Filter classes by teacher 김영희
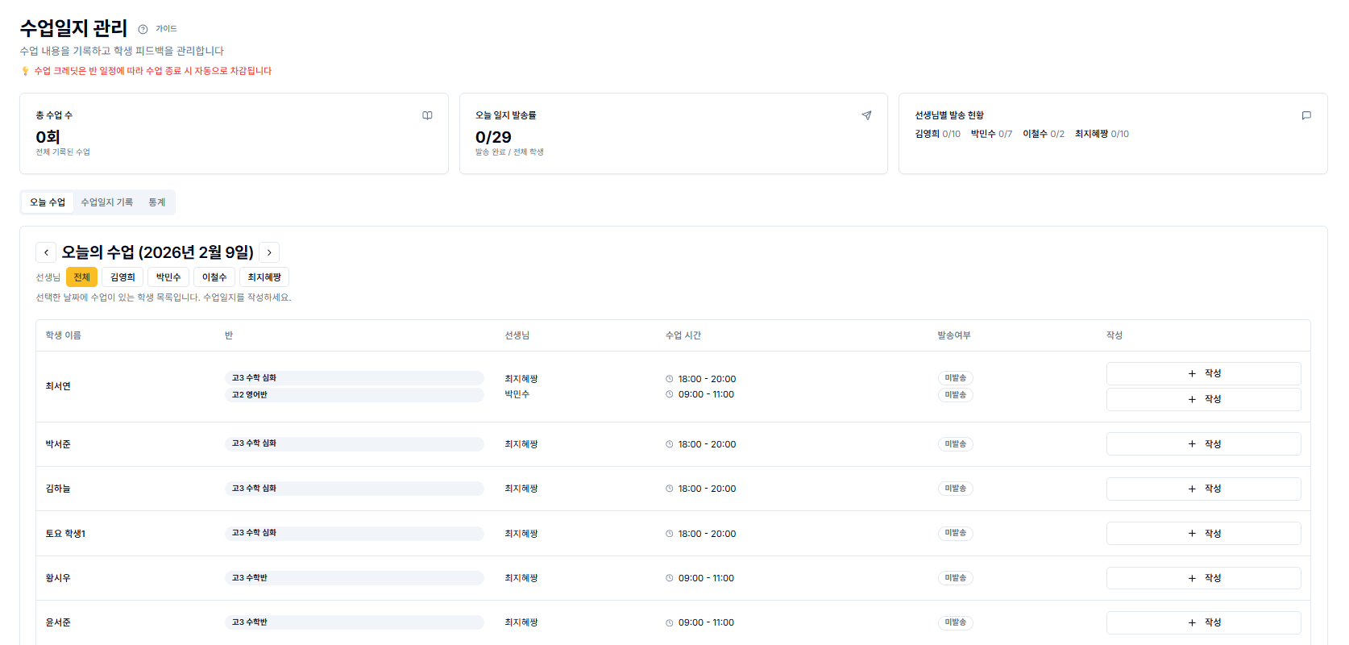1349x645 pixels. (122, 277)
